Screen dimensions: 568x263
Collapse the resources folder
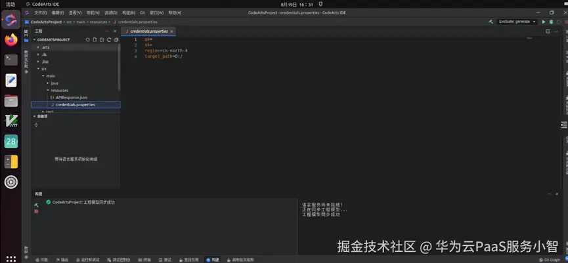47,91
